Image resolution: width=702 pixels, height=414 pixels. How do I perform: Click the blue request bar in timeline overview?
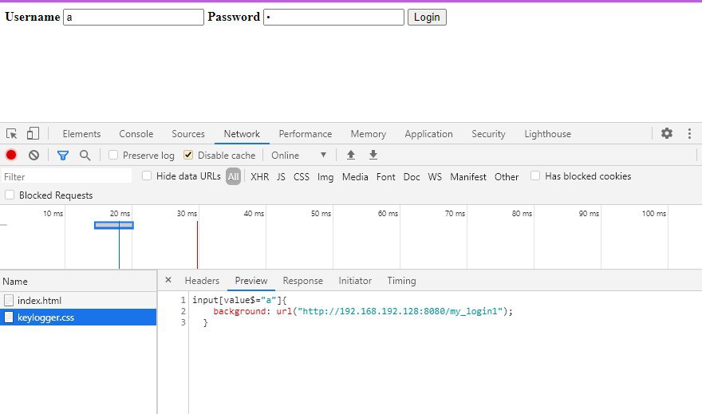(x=114, y=225)
